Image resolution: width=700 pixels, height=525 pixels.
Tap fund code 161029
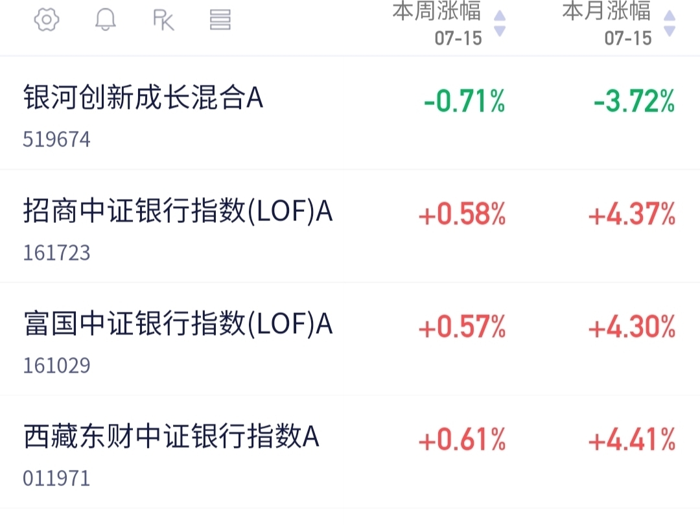[56, 366]
